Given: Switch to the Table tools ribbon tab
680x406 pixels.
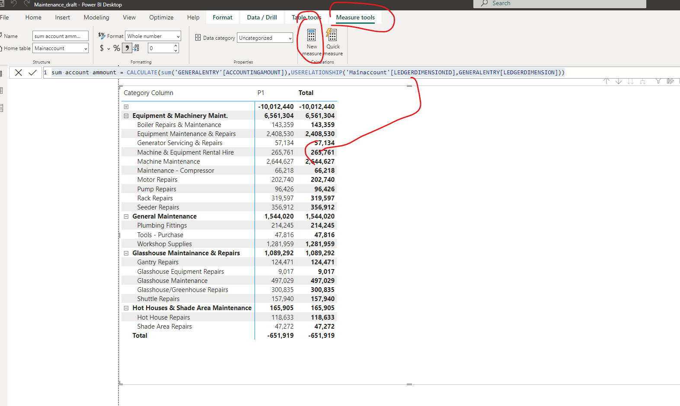Looking at the screenshot, I should [306, 17].
